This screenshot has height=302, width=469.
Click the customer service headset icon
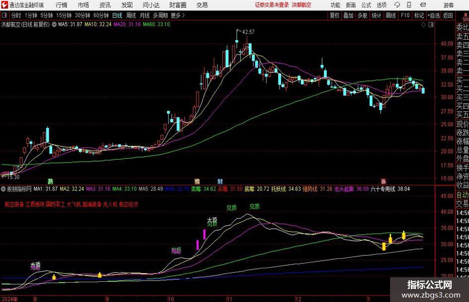(x=397, y=5)
